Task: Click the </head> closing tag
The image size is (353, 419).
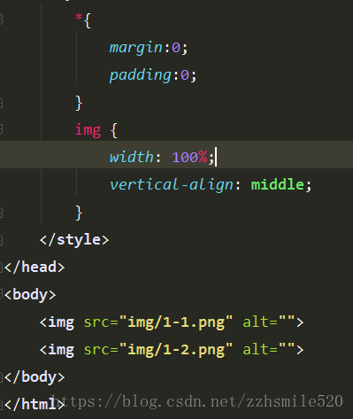Action: pyautogui.click(x=35, y=267)
